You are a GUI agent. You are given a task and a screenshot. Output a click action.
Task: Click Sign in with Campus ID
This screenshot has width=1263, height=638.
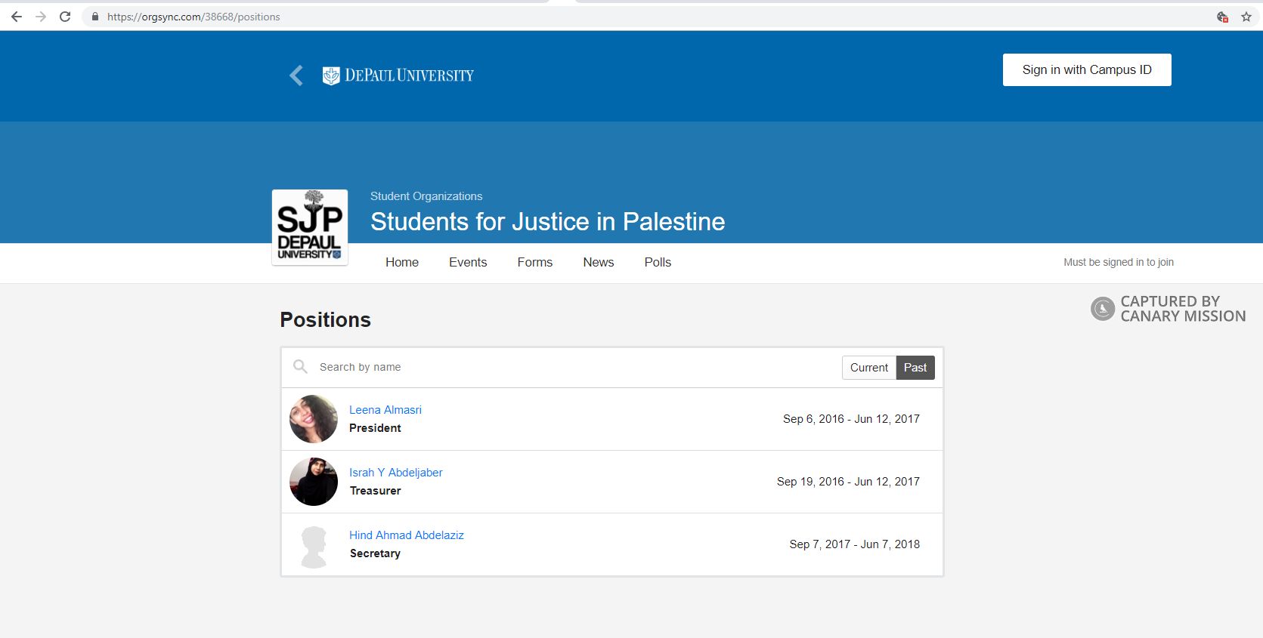[1086, 69]
